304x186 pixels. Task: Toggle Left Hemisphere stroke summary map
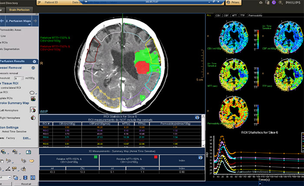pos(33,110)
